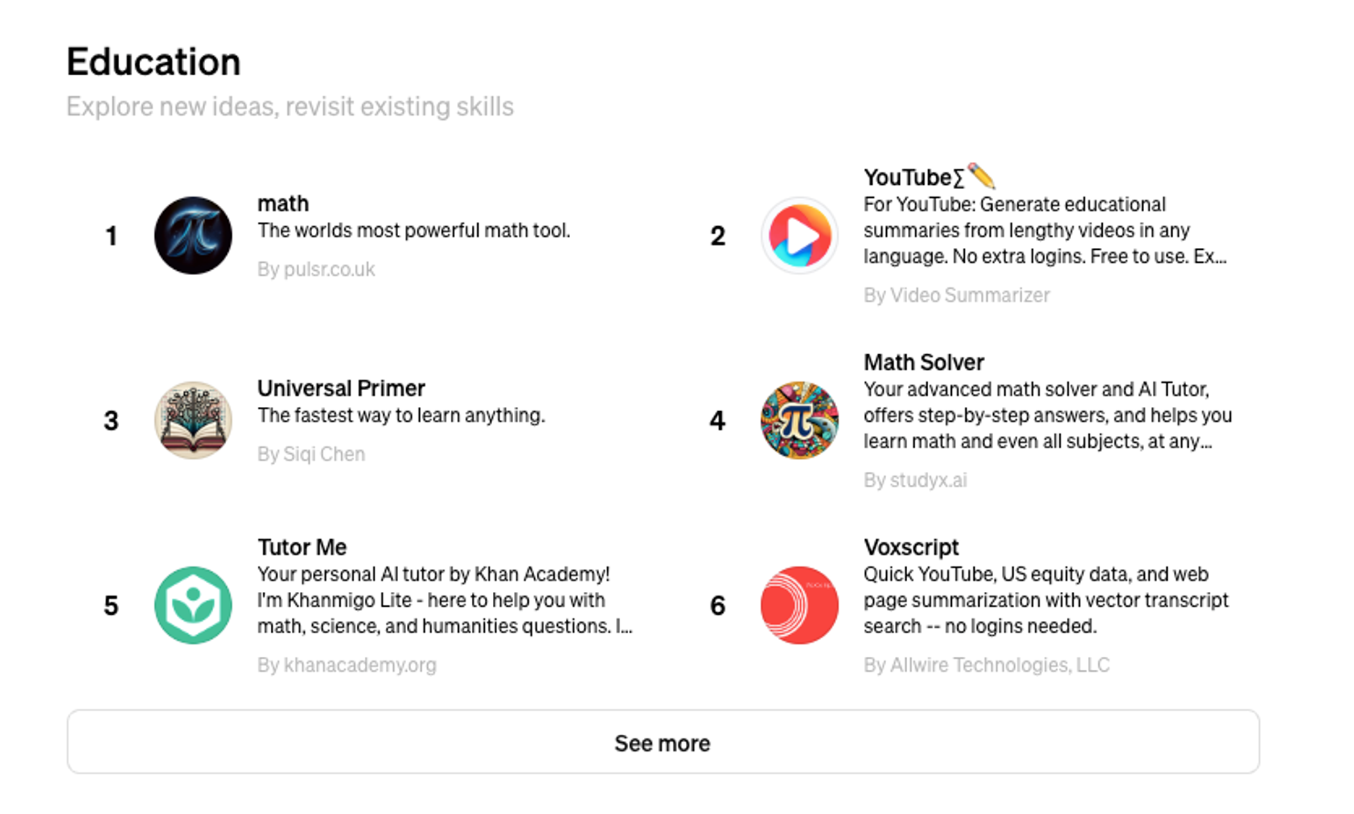Viewport: 1354px width, 814px height.
Task: Click 'The fastest way to learn anything' description
Action: pos(401,414)
